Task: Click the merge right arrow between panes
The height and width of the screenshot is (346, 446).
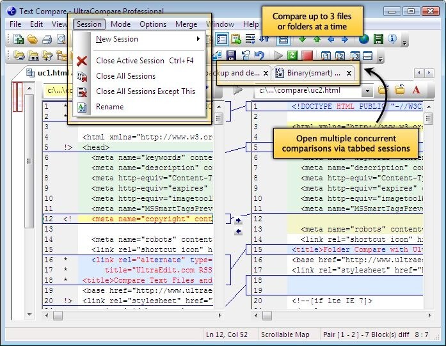Action: coord(238,220)
